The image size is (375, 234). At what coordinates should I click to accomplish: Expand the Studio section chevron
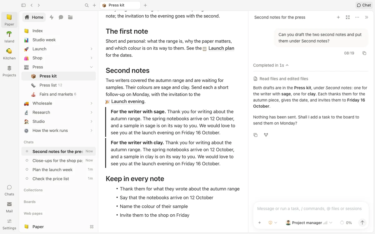tap(91, 121)
